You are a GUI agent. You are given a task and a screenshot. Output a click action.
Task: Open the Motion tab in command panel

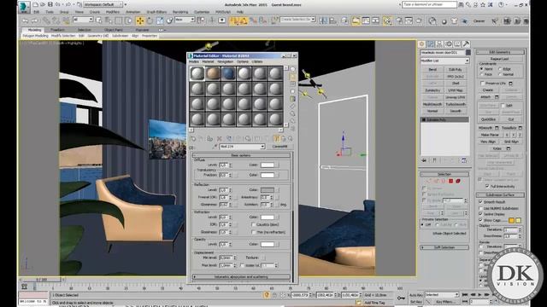pyautogui.click(x=448, y=43)
